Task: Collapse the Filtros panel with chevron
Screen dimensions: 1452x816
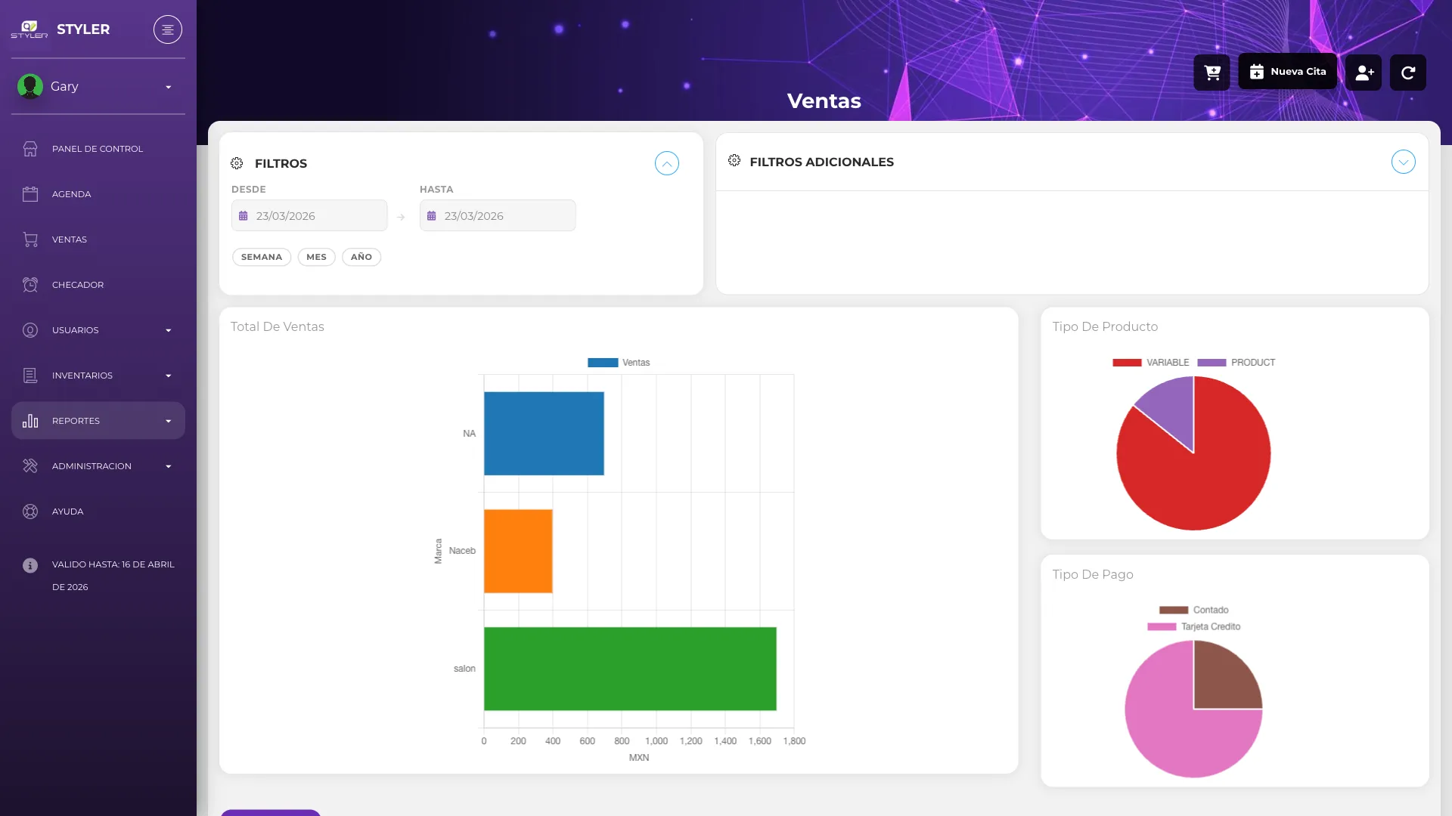Action: pyautogui.click(x=667, y=163)
